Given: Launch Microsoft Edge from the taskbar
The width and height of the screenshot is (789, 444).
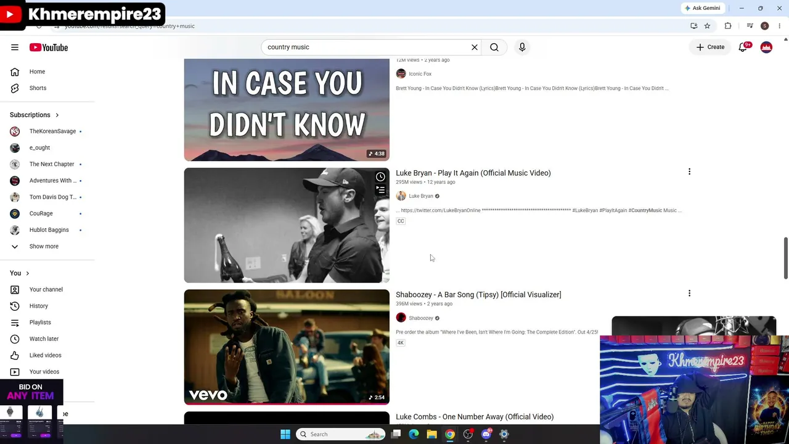Looking at the screenshot, I should pos(414,434).
